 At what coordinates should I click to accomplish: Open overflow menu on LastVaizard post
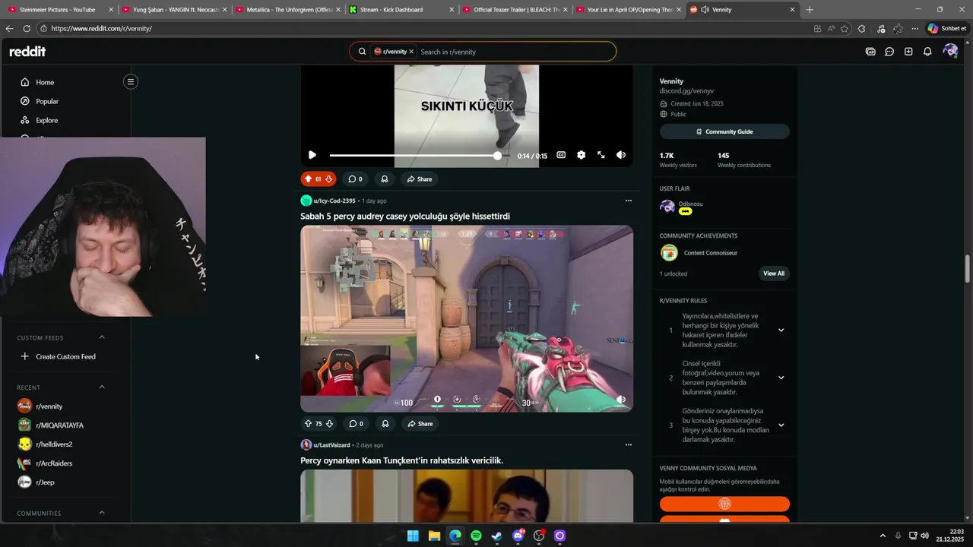tap(628, 444)
